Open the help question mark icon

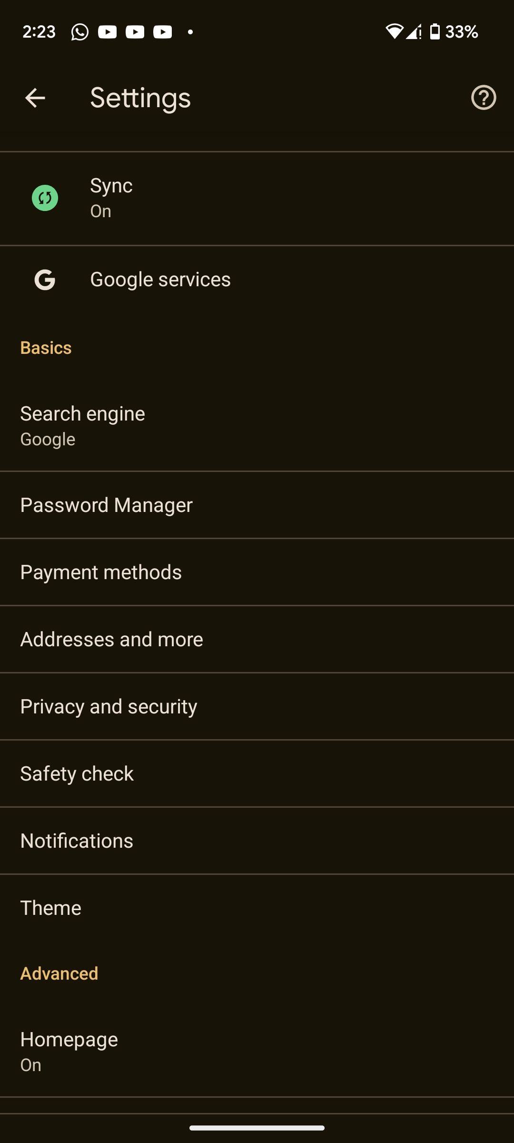pyautogui.click(x=484, y=98)
